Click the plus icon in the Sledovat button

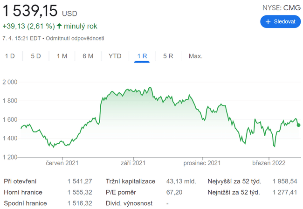tap(268, 21)
